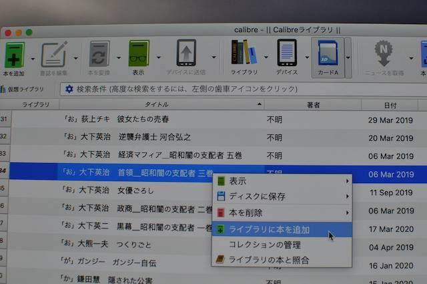The width and height of the screenshot is (427, 284).
Task: Expand the 表示 submenu arrow
Action: point(347,181)
